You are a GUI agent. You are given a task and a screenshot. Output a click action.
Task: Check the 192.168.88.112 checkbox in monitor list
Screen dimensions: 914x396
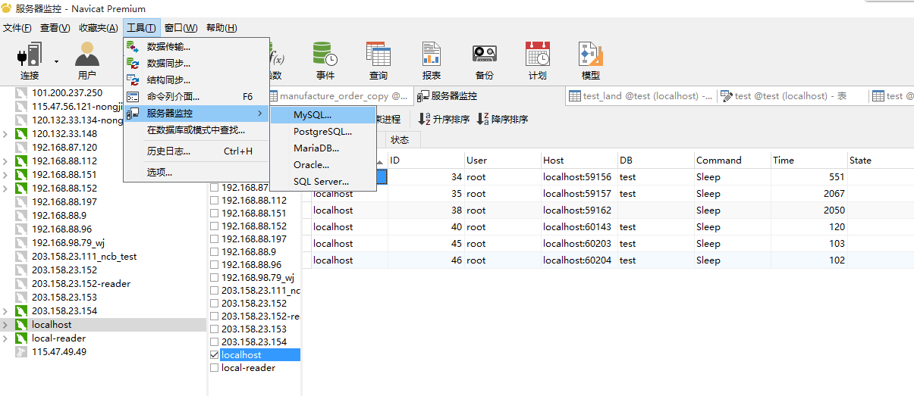tap(214, 201)
